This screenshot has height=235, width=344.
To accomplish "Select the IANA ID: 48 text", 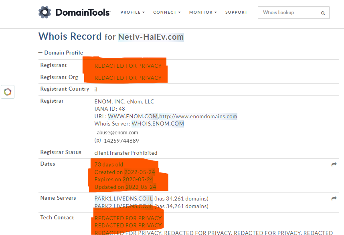I will coord(110,109).
